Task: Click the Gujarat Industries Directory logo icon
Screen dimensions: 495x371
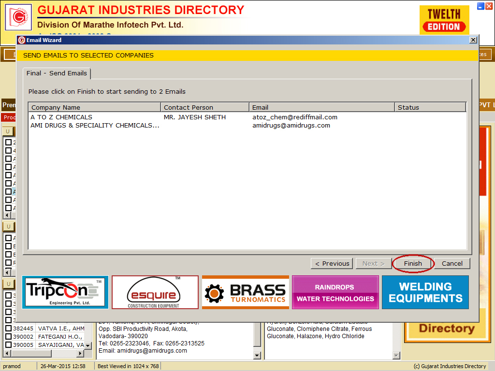Action: [19, 17]
